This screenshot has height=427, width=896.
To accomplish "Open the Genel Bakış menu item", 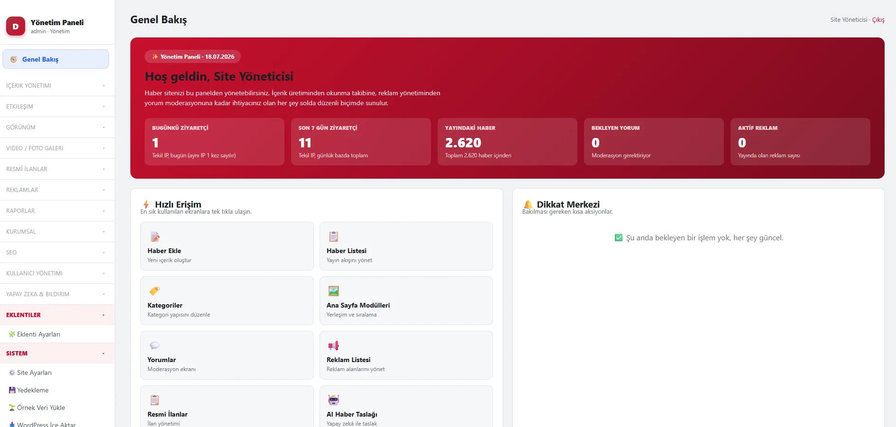I will click(x=55, y=59).
